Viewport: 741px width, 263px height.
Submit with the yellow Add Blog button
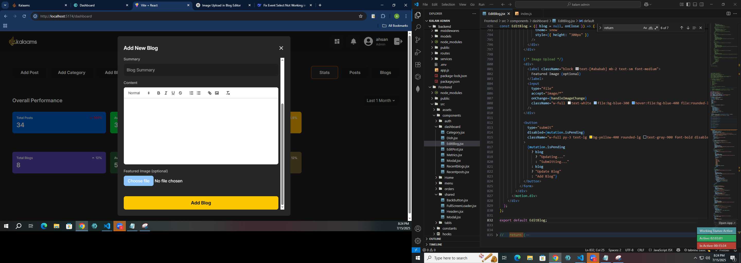click(x=201, y=203)
